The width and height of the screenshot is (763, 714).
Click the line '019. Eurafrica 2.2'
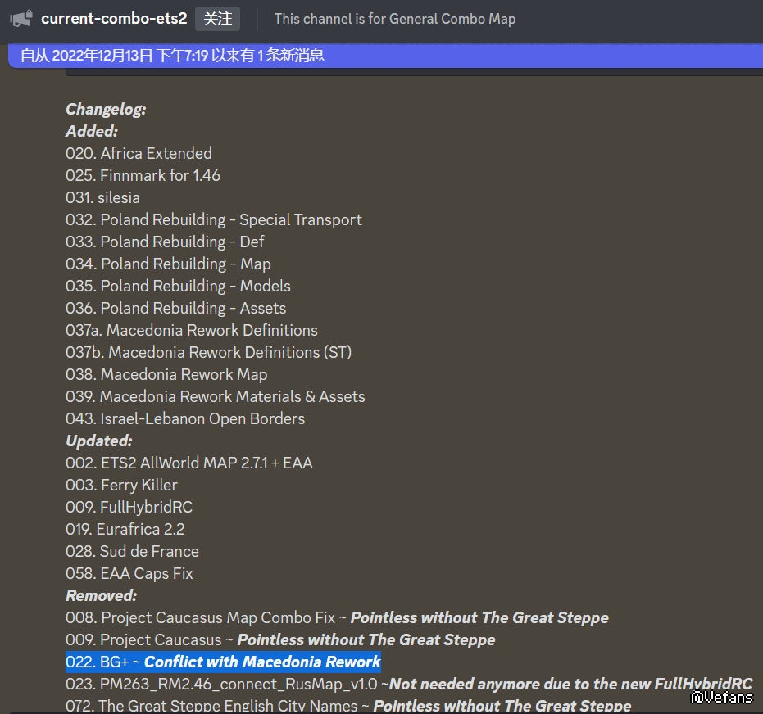(125, 529)
